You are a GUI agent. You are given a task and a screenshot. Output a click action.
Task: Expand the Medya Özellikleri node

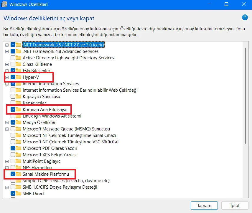7,123
